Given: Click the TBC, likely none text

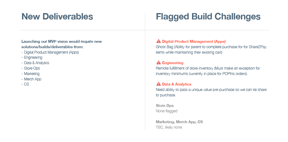Looking at the screenshot, I should 169,127.
